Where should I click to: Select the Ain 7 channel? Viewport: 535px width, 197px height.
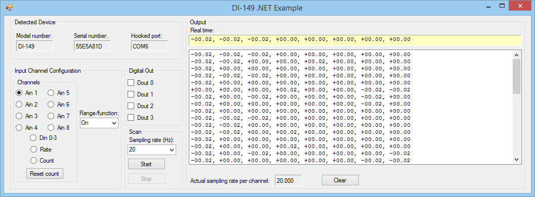(58, 116)
